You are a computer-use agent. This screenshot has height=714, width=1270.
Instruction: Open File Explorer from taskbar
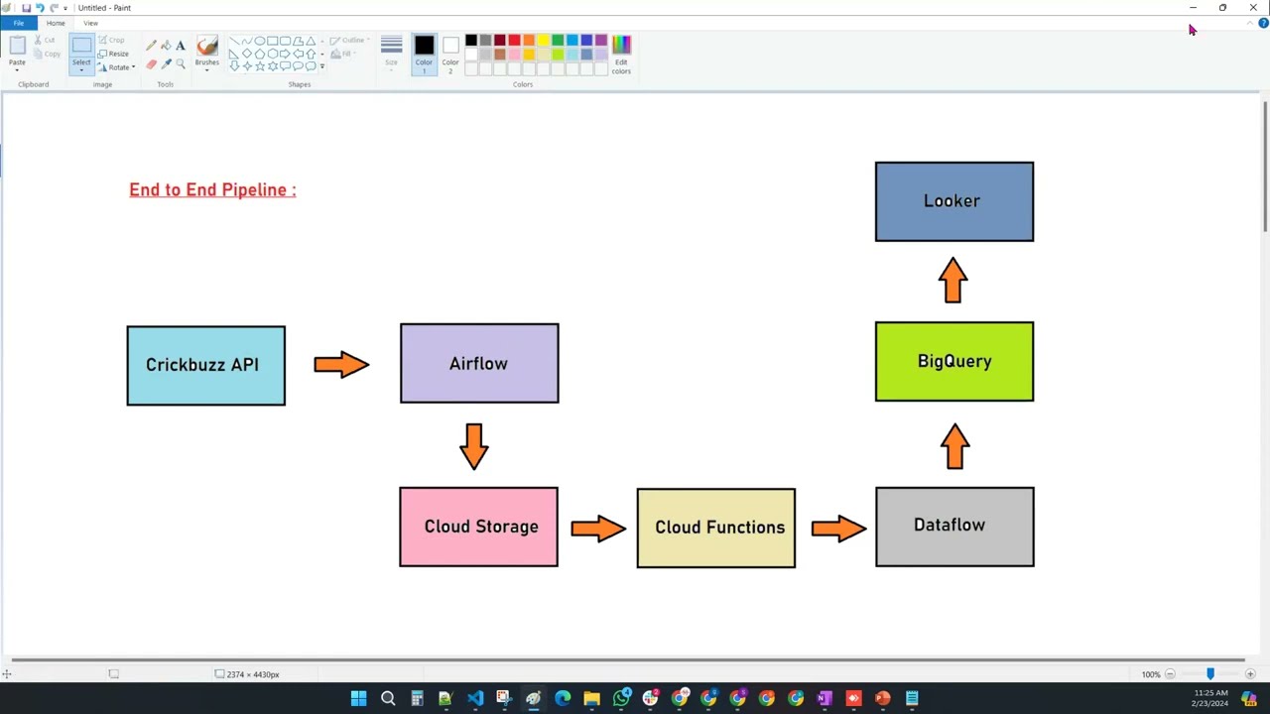click(591, 698)
